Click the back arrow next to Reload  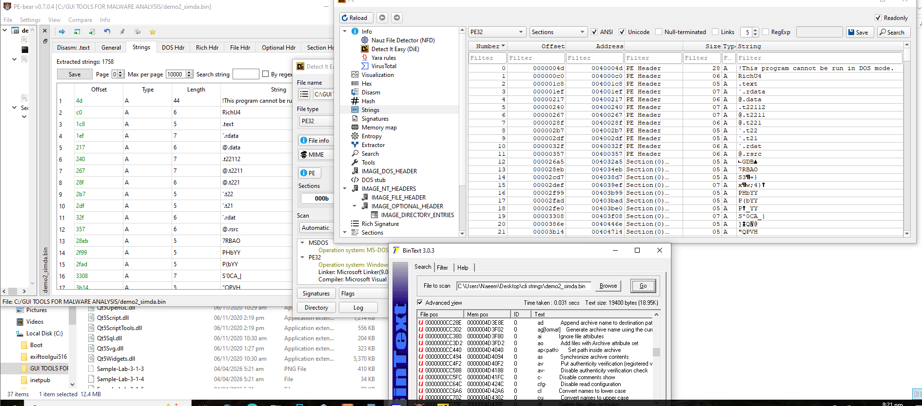[382, 18]
